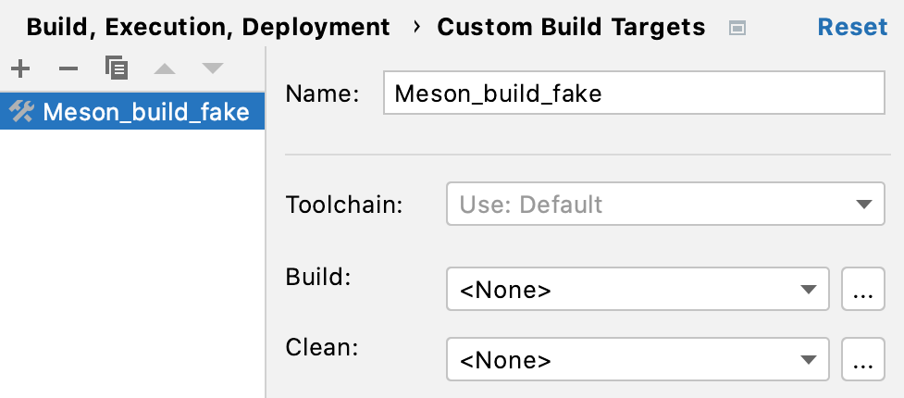Screen dimensions: 904x398
Task: Move the selected target down
Action: (x=213, y=68)
